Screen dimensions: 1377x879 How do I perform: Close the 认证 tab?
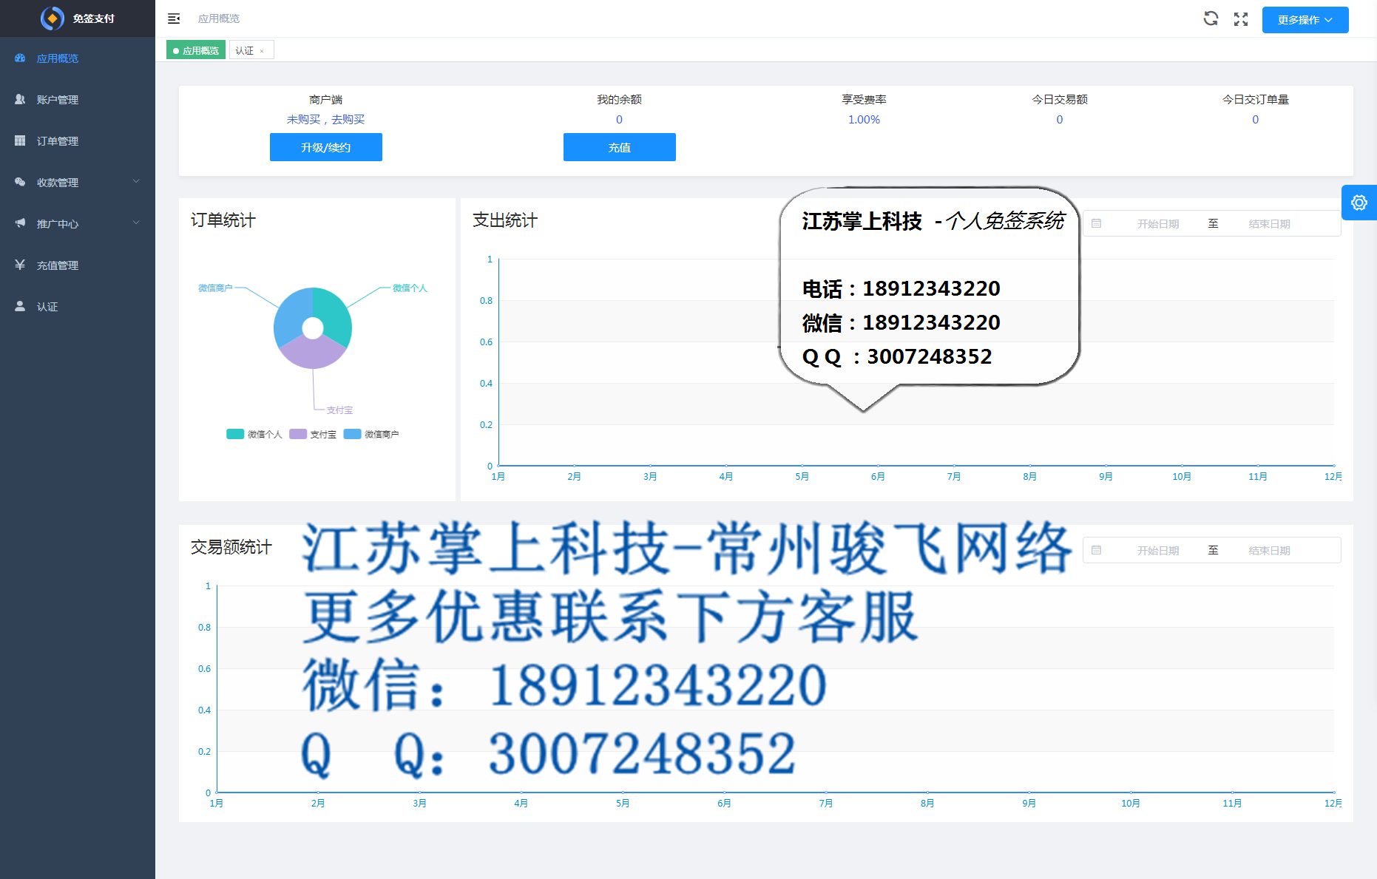[x=262, y=51]
